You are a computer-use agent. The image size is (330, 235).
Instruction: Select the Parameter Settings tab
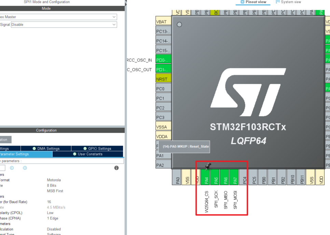(x=26, y=154)
